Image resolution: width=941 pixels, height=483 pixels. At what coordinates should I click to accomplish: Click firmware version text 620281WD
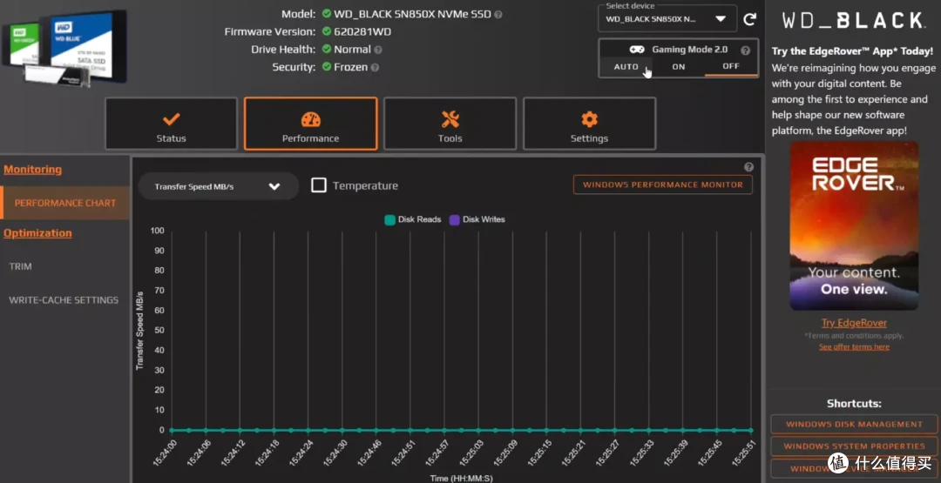[362, 31]
